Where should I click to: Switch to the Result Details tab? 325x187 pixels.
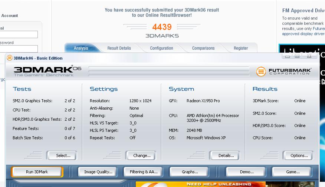(x=119, y=48)
